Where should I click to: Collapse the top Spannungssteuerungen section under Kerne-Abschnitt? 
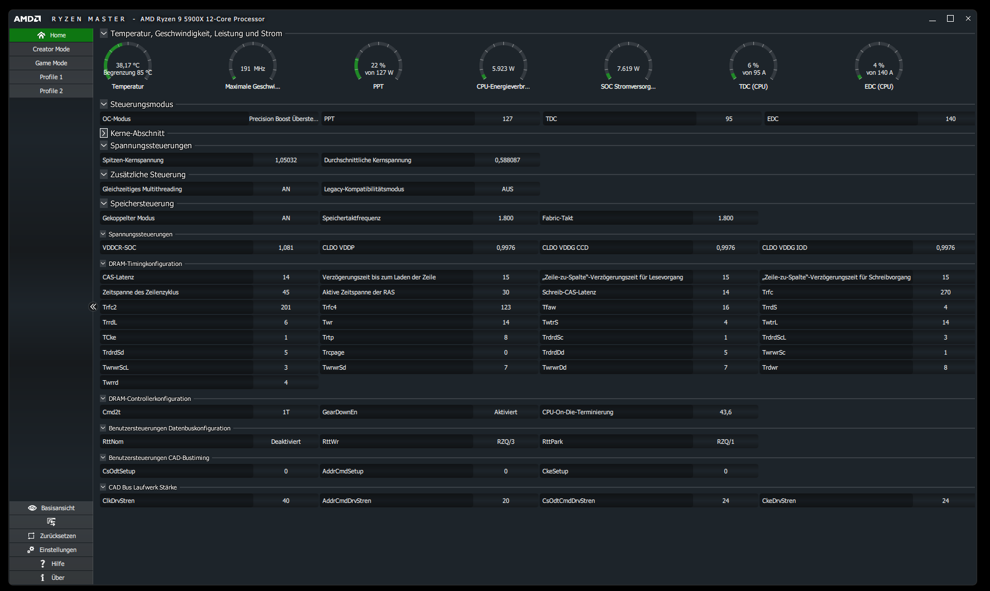104,146
